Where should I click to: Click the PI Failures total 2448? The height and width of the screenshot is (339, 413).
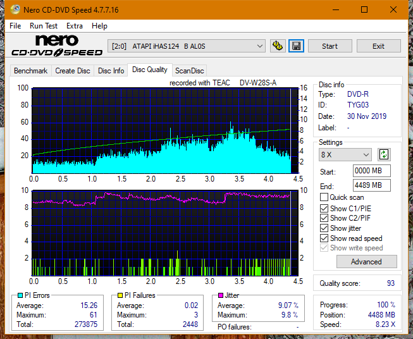click(x=190, y=324)
